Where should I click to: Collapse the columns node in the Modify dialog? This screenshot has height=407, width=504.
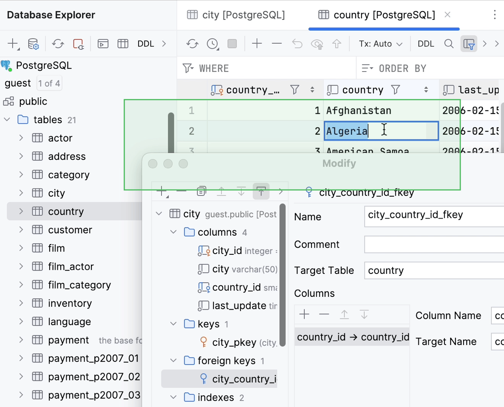(x=173, y=232)
